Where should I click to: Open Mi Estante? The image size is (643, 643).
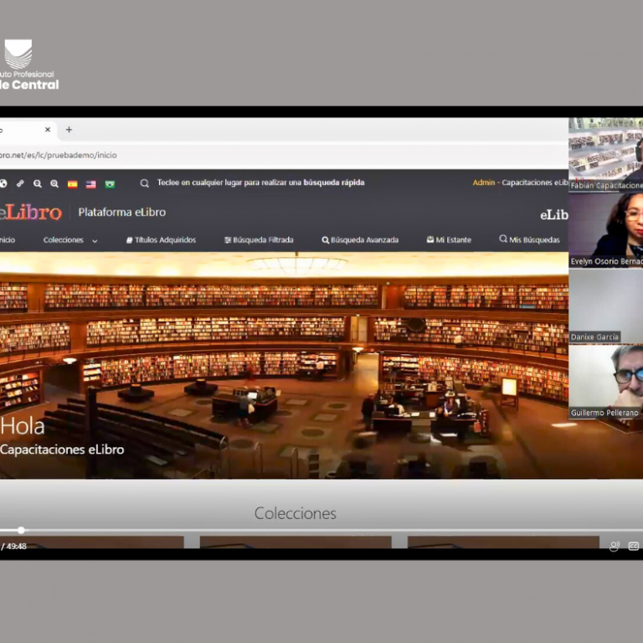pos(449,240)
